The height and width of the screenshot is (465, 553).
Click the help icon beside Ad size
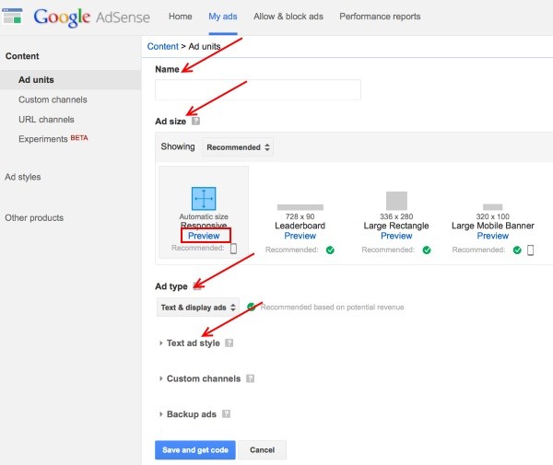[195, 121]
